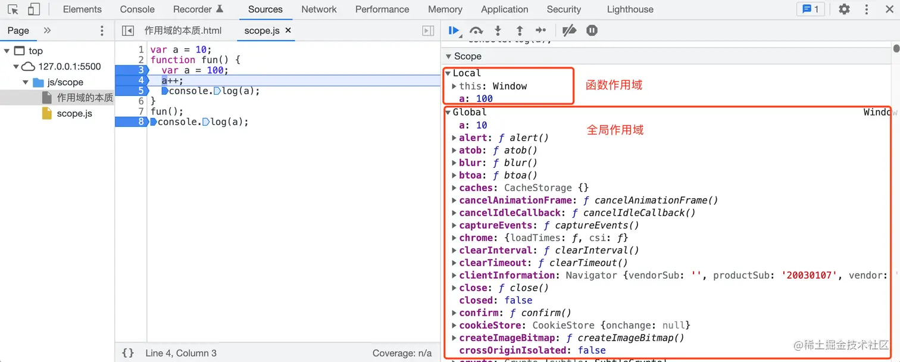The height and width of the screenshot is (362, 900).
Task: Select 作用域的本质 file in tree
Action: (85, 98)
